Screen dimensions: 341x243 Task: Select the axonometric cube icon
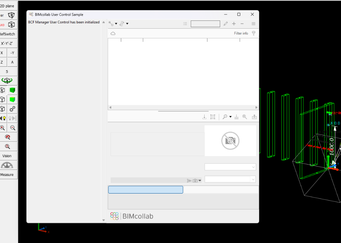[11, 25]
